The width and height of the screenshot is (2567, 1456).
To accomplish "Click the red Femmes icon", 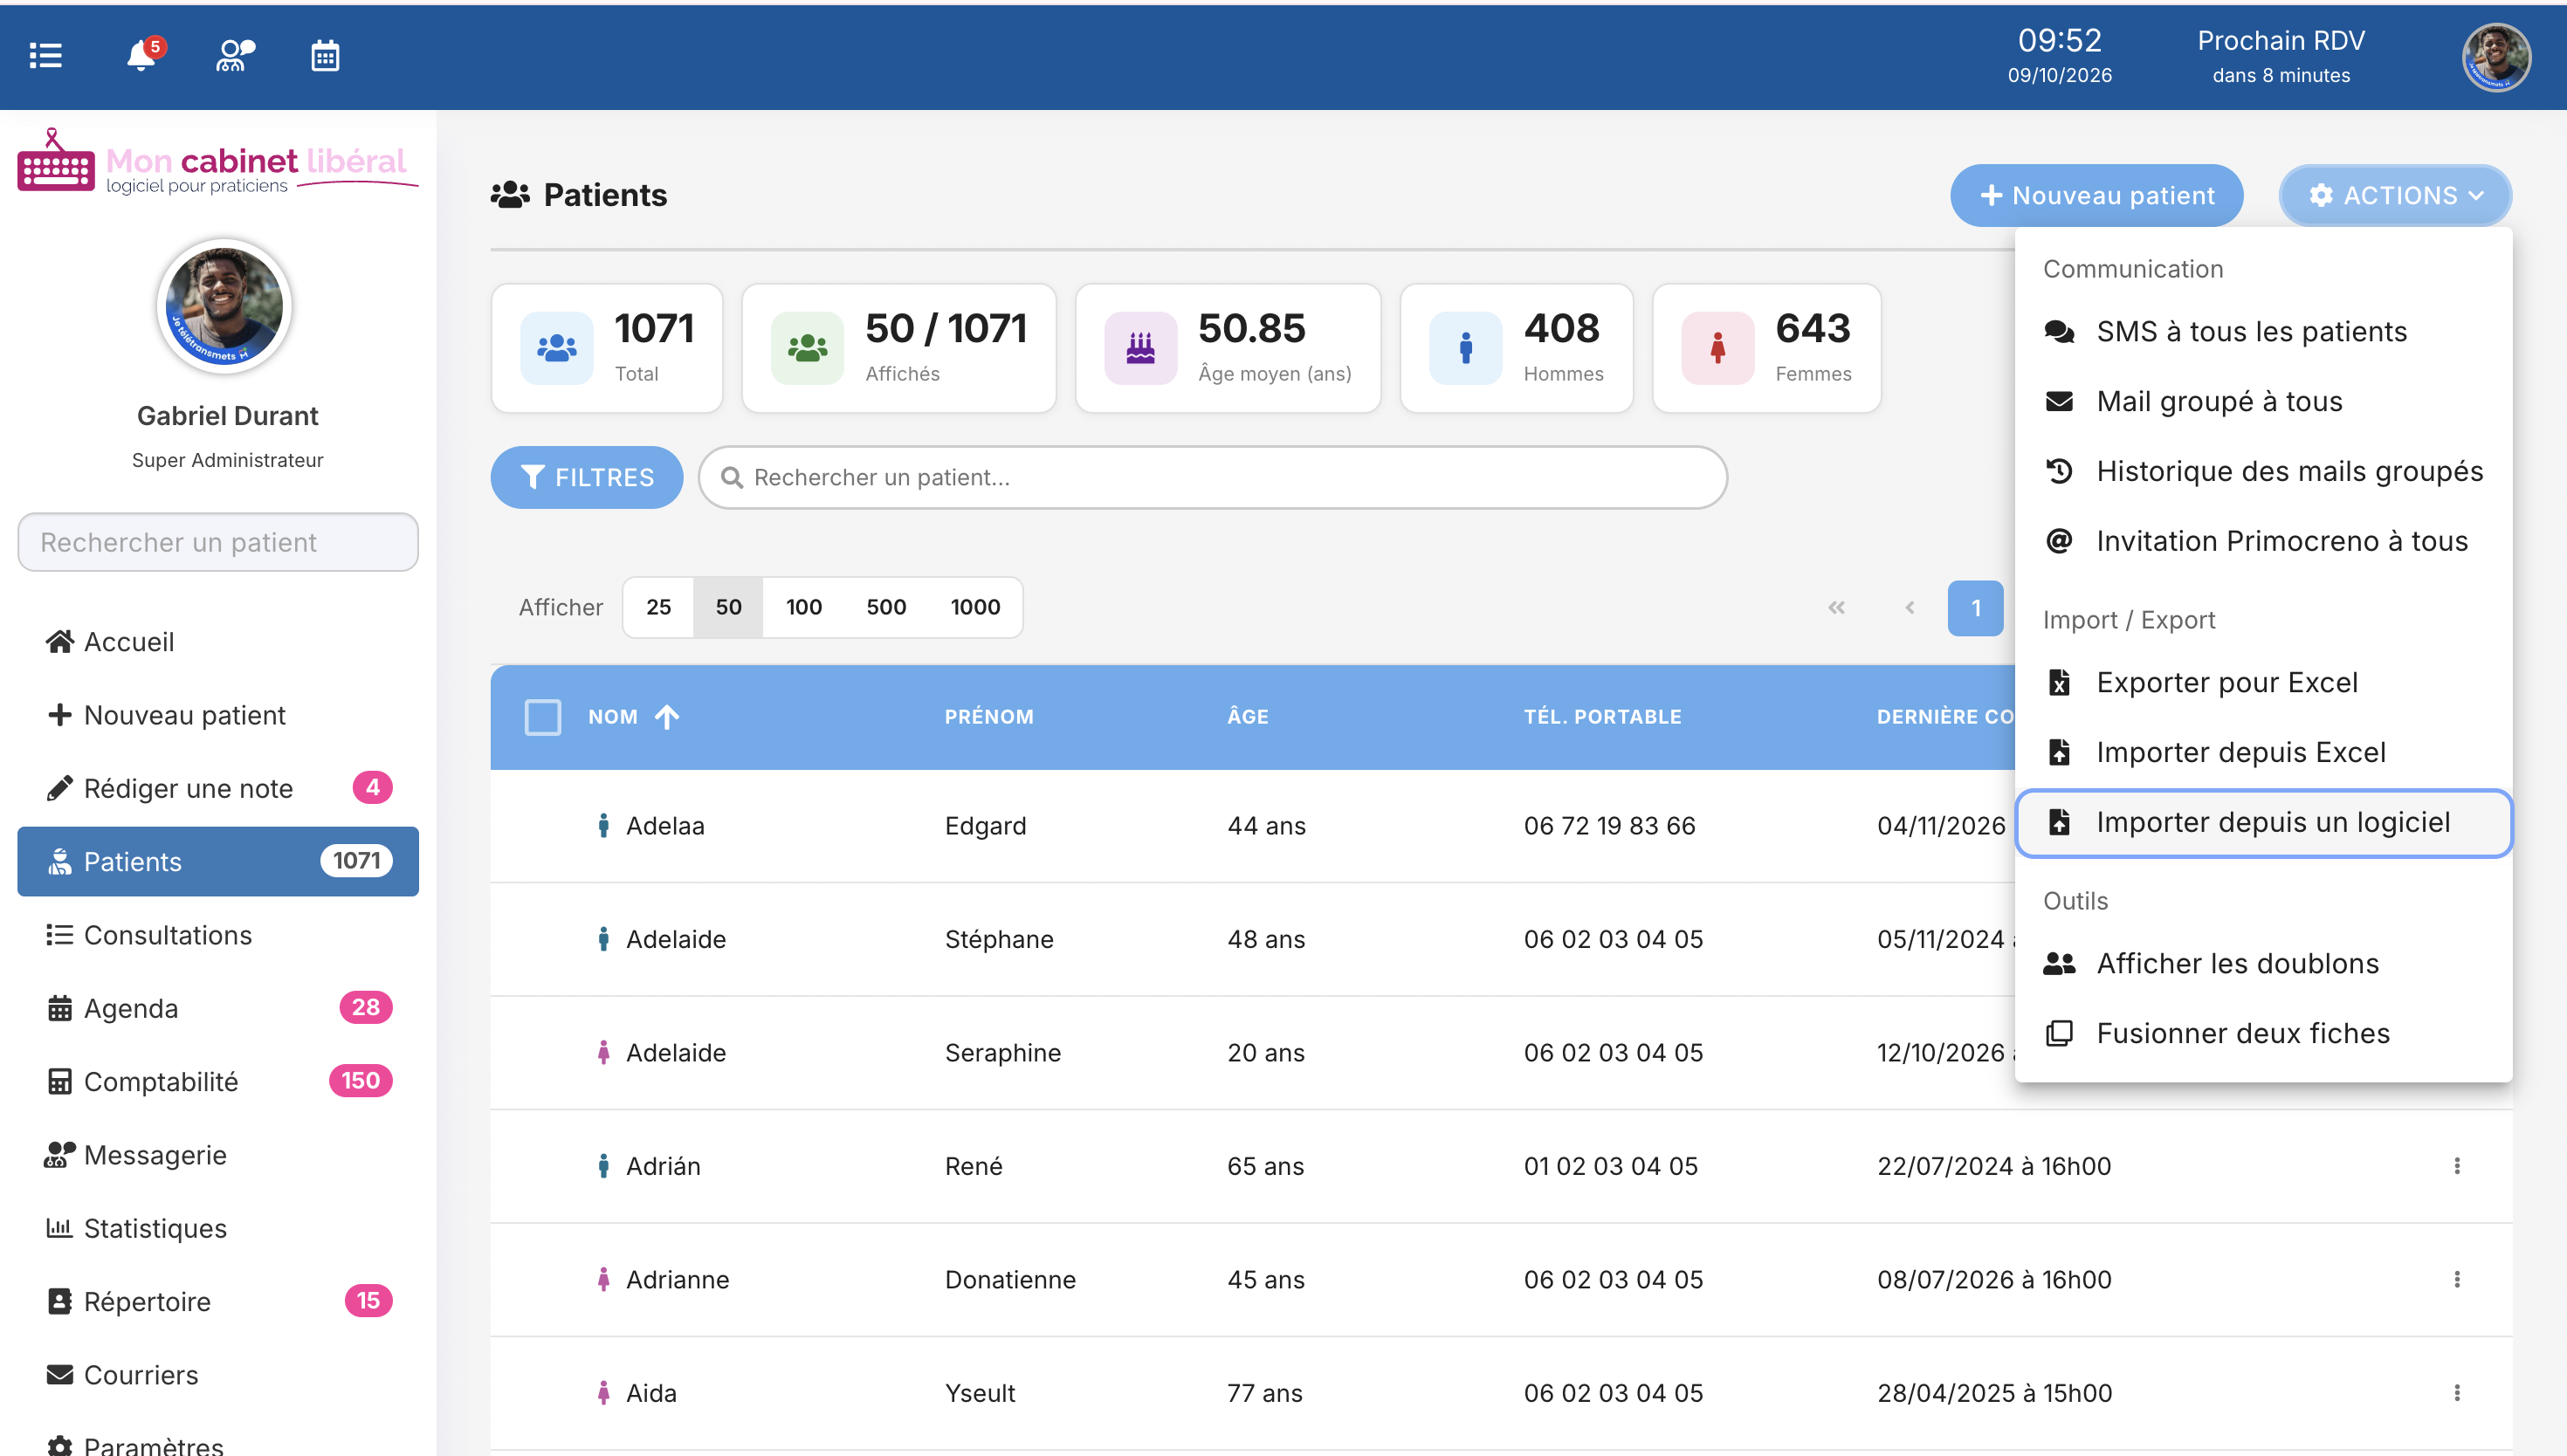I will tap(1717, 348).
